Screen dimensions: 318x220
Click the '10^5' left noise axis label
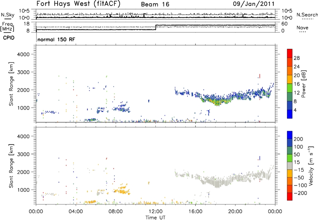click(24, 11)
